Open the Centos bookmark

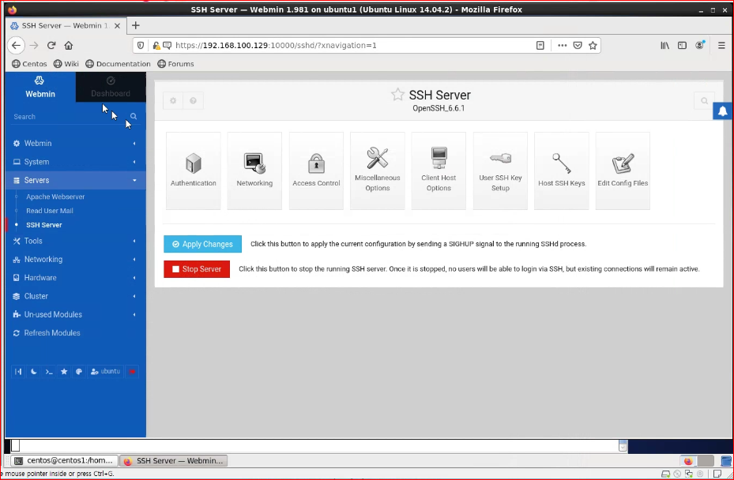(29, 64)
